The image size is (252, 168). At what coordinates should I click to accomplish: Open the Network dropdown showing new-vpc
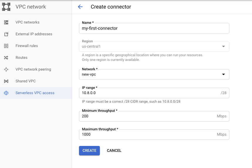pyautogui.click(x=154, y=74)
